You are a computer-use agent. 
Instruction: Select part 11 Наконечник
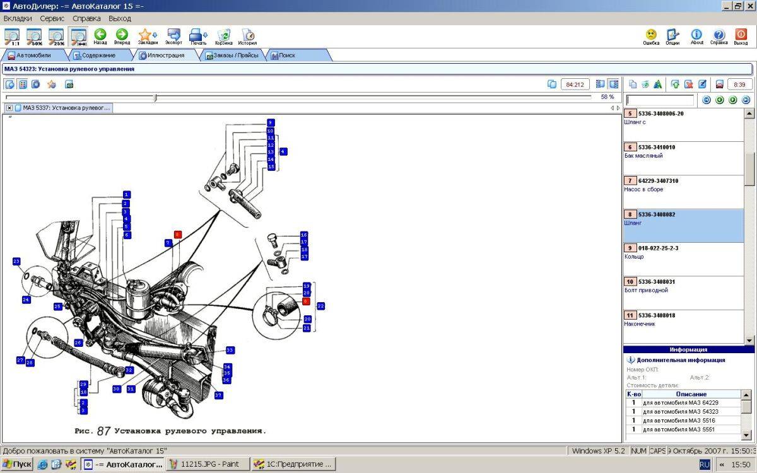(684, 327)
